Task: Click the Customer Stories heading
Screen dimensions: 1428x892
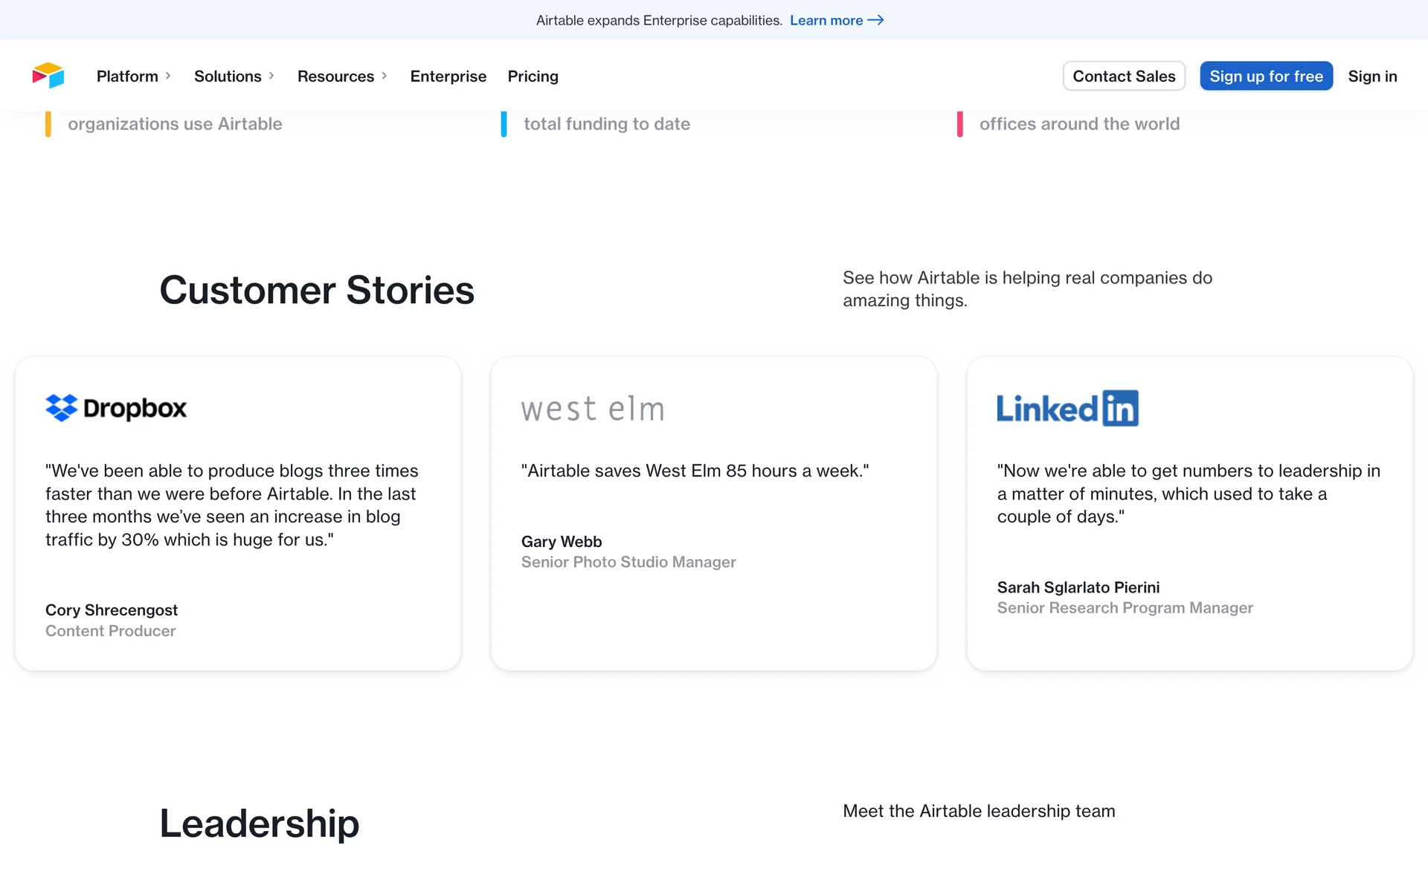Action: pyautogui.click(x=317, y=290)
